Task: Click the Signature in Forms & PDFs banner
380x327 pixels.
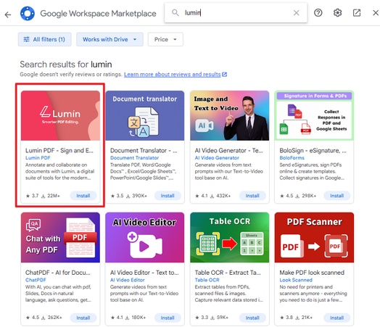Action: point(314,115)
